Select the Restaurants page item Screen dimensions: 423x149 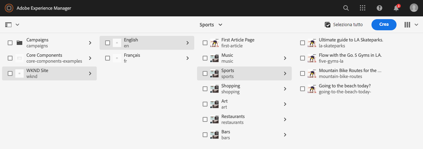233,119
